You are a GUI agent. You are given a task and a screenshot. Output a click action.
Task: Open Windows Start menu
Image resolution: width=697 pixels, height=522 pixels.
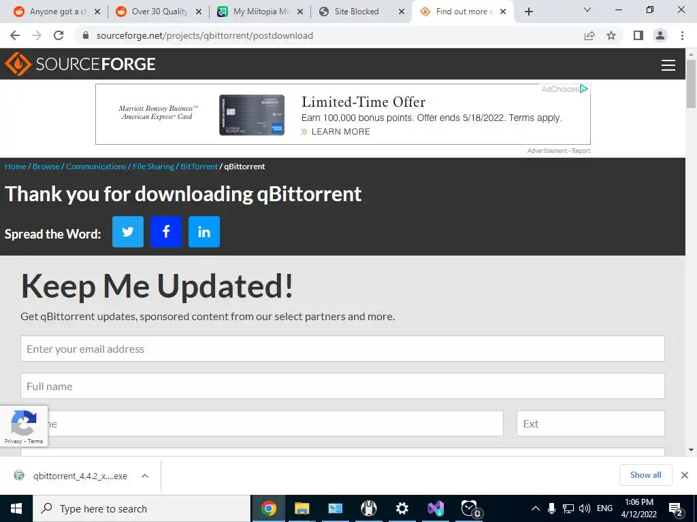point(16,508)
